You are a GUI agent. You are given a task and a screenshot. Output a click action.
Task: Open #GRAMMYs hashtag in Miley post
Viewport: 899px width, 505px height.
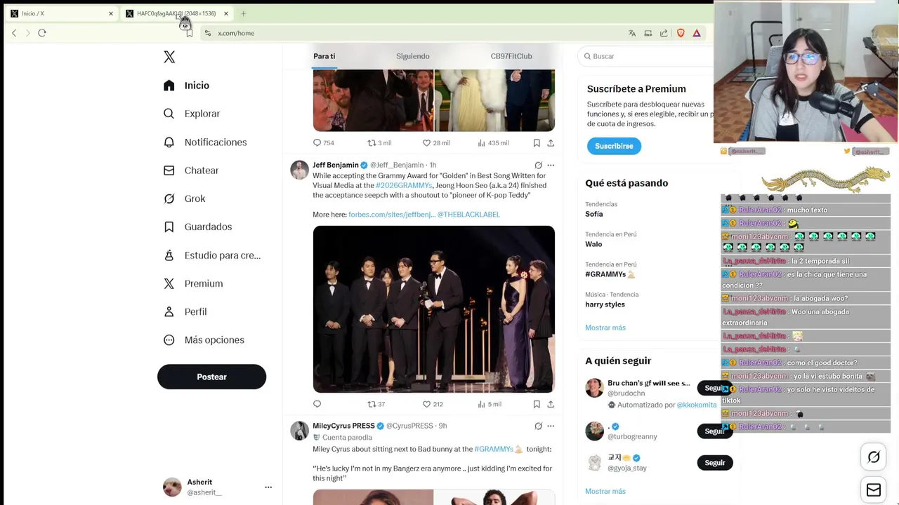[x=498, y=449]
